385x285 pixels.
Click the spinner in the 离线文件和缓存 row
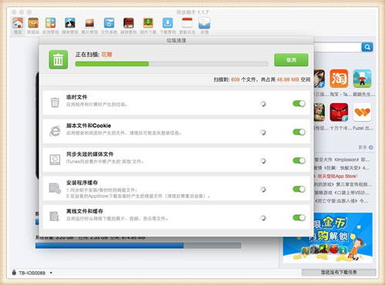point(263,218)
